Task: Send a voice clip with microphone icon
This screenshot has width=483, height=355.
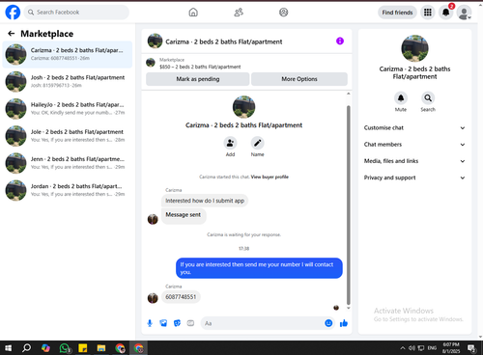Action: click(150, 323)
